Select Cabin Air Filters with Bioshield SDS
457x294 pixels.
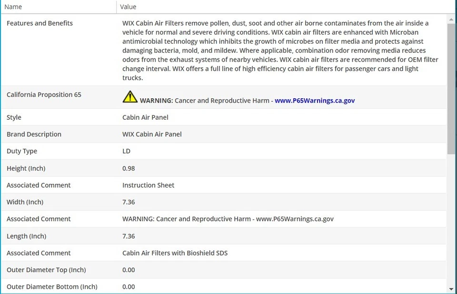coord(175,253)
